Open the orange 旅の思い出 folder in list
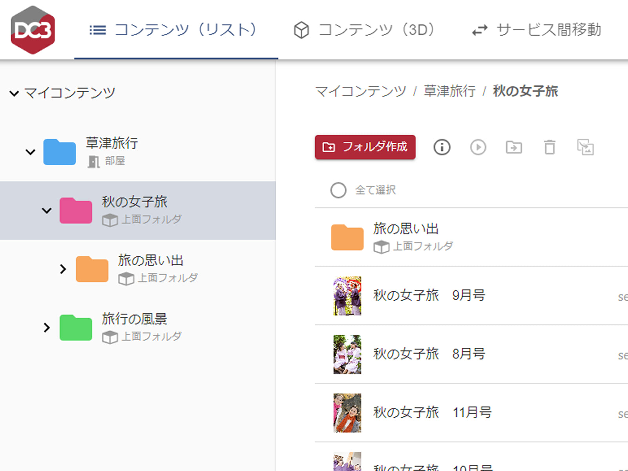This screenshot has width=628, height=471. [347, 237]
